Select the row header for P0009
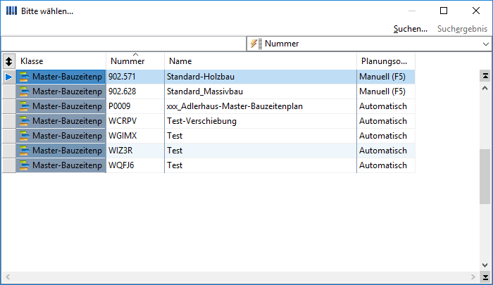493x285 pixels. coord(8,106)
